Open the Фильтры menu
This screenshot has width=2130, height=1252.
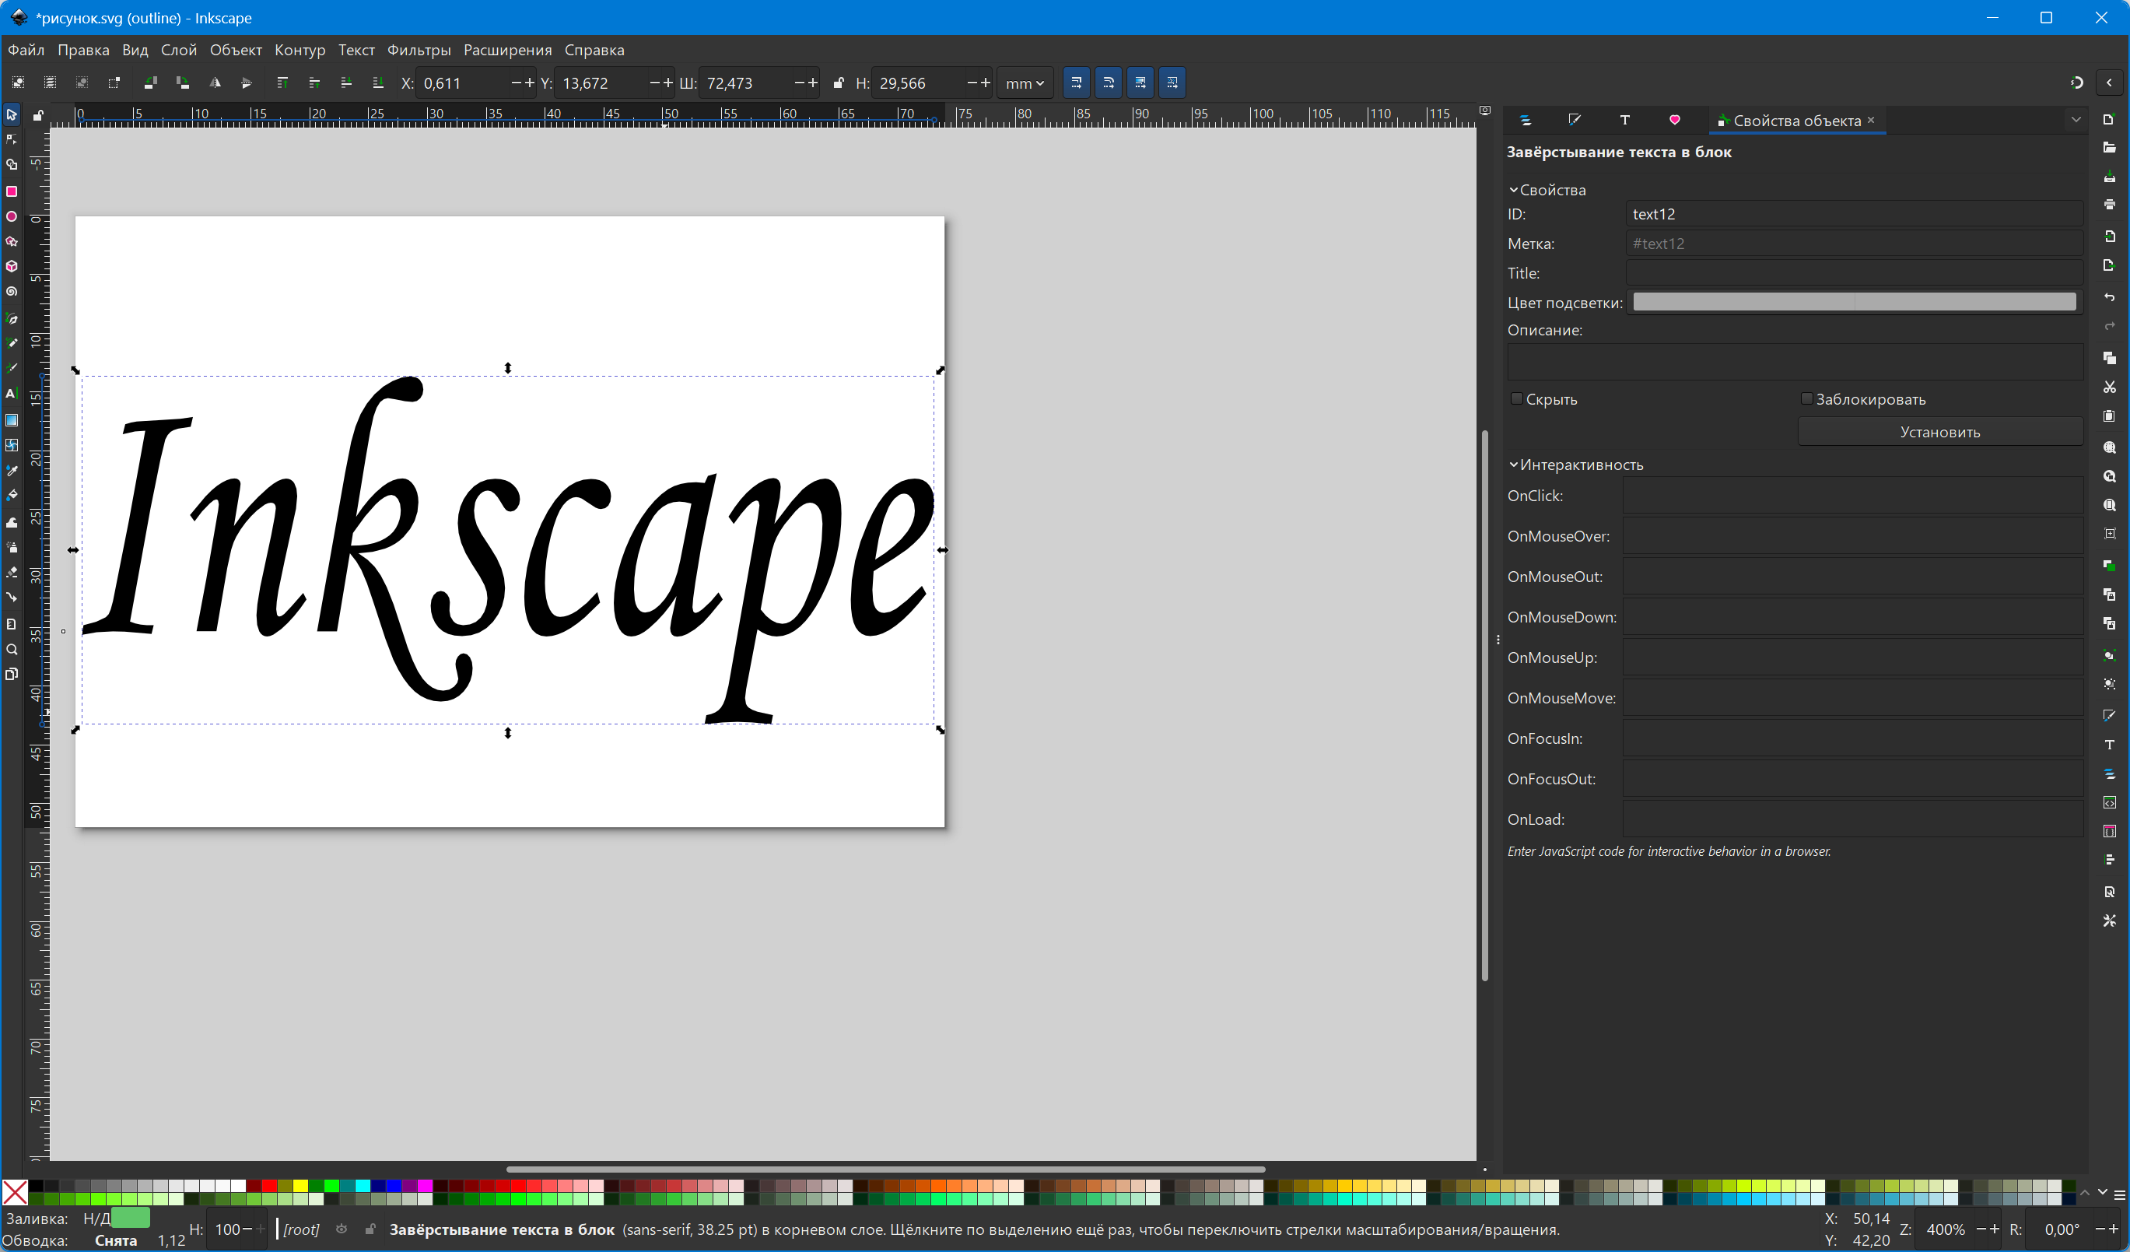(419, 50)
